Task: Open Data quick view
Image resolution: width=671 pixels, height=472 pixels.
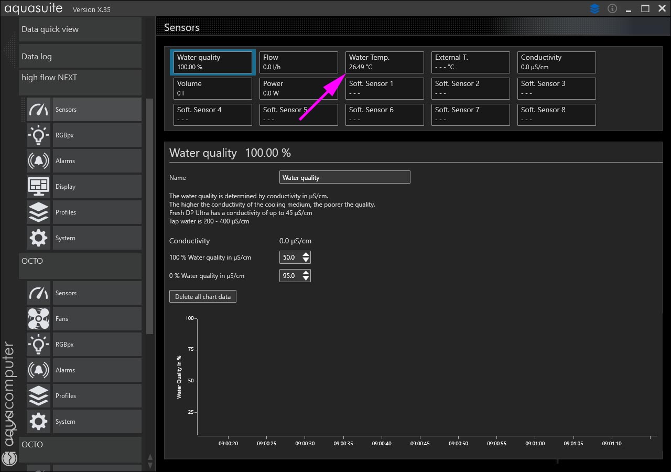Action: [80, 29]
